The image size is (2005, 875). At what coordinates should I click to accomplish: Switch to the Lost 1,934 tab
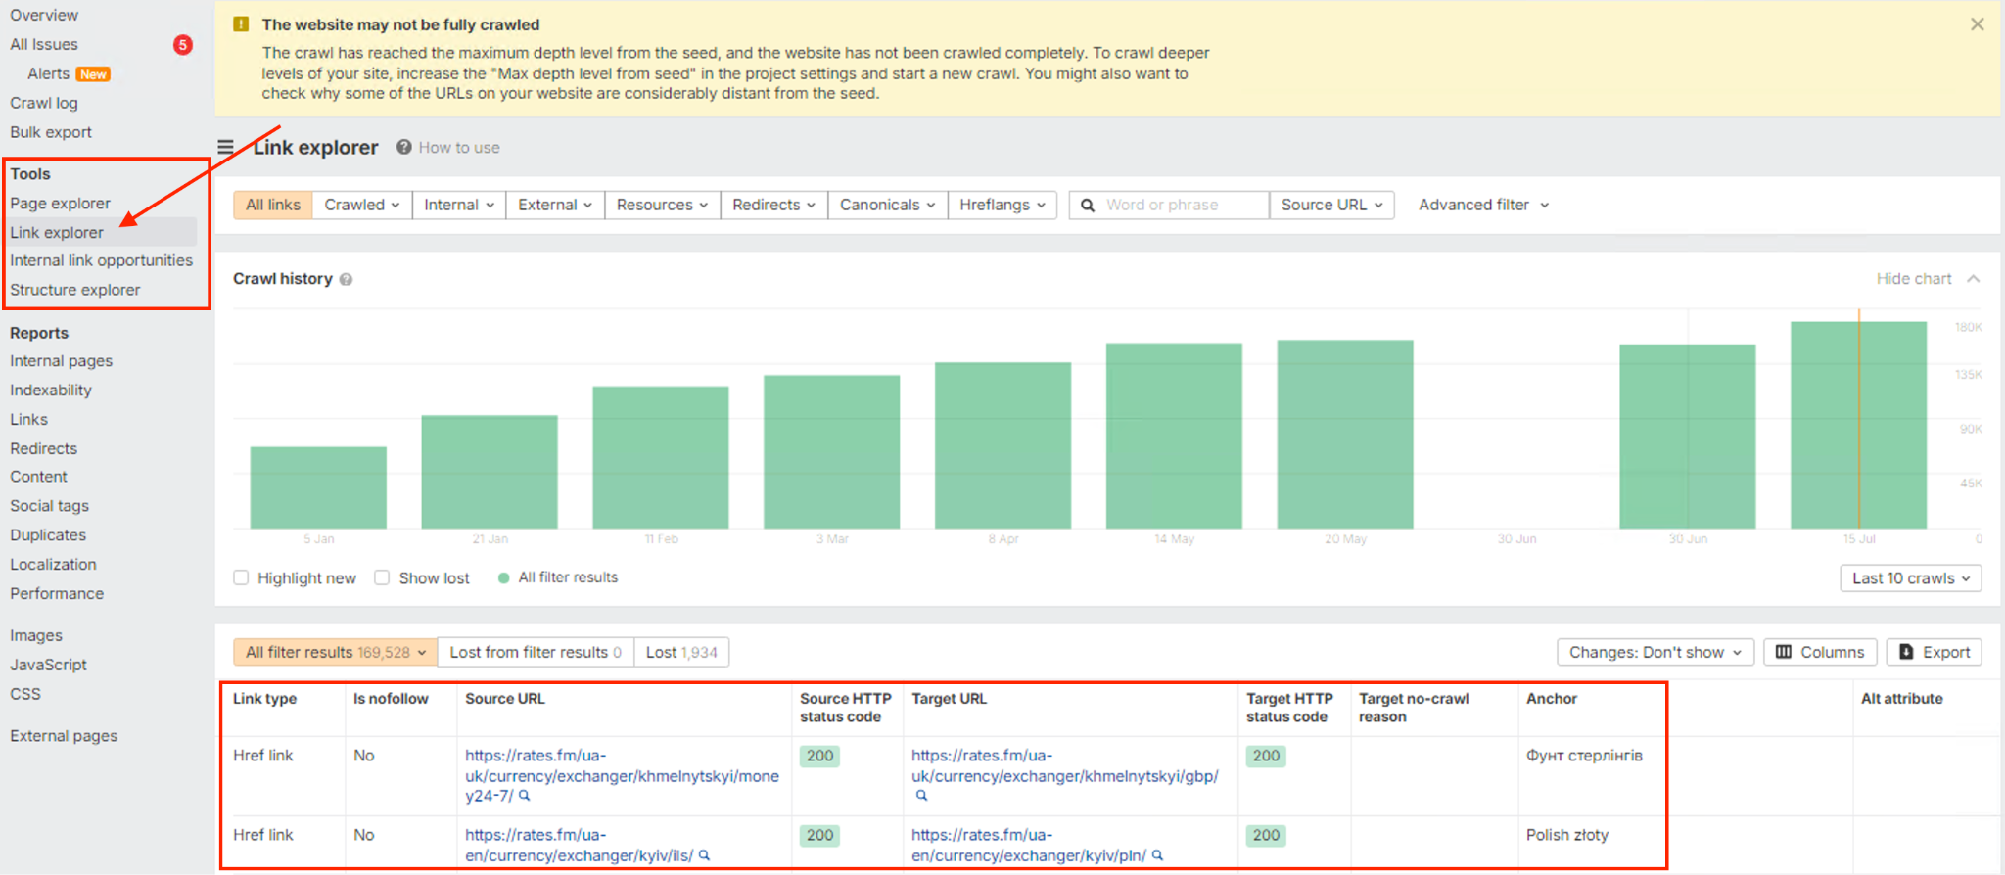pyautogui.click(x=680, y=652)
